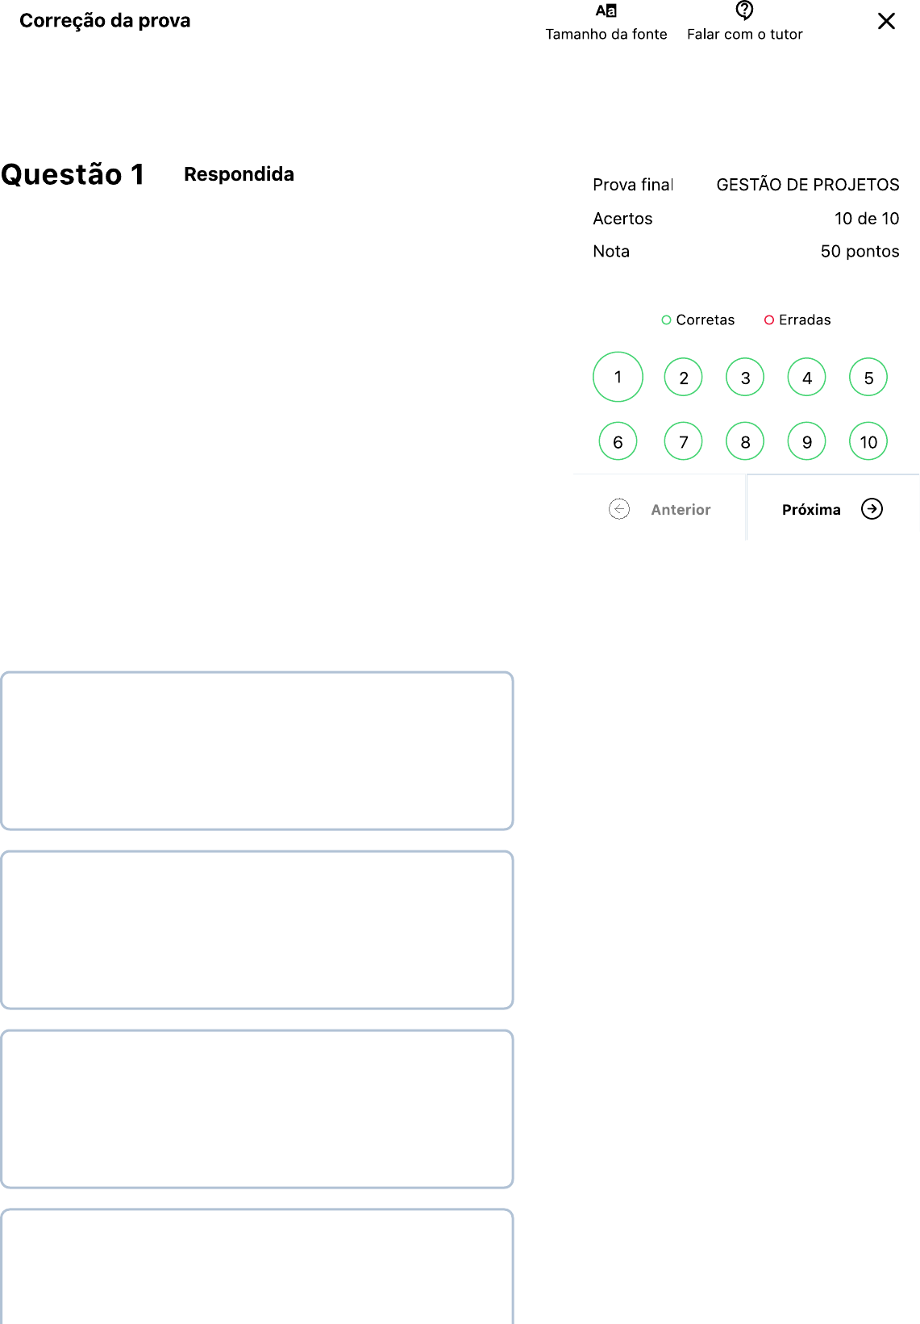Open question 4 in the navigator
The height and width of the screenshot is (1324, 920).
(x=806, y=378)
